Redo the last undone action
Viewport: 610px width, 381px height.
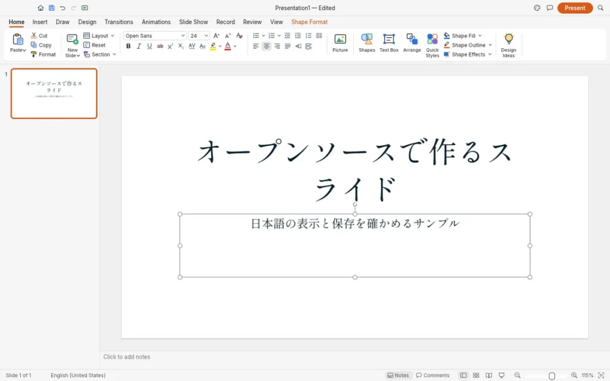click(73, 8)
